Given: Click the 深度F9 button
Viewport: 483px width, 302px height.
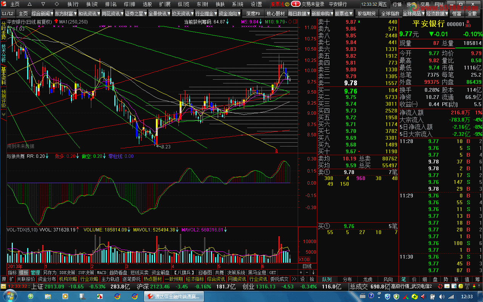Looking at the screenshot, I should 253,14.
